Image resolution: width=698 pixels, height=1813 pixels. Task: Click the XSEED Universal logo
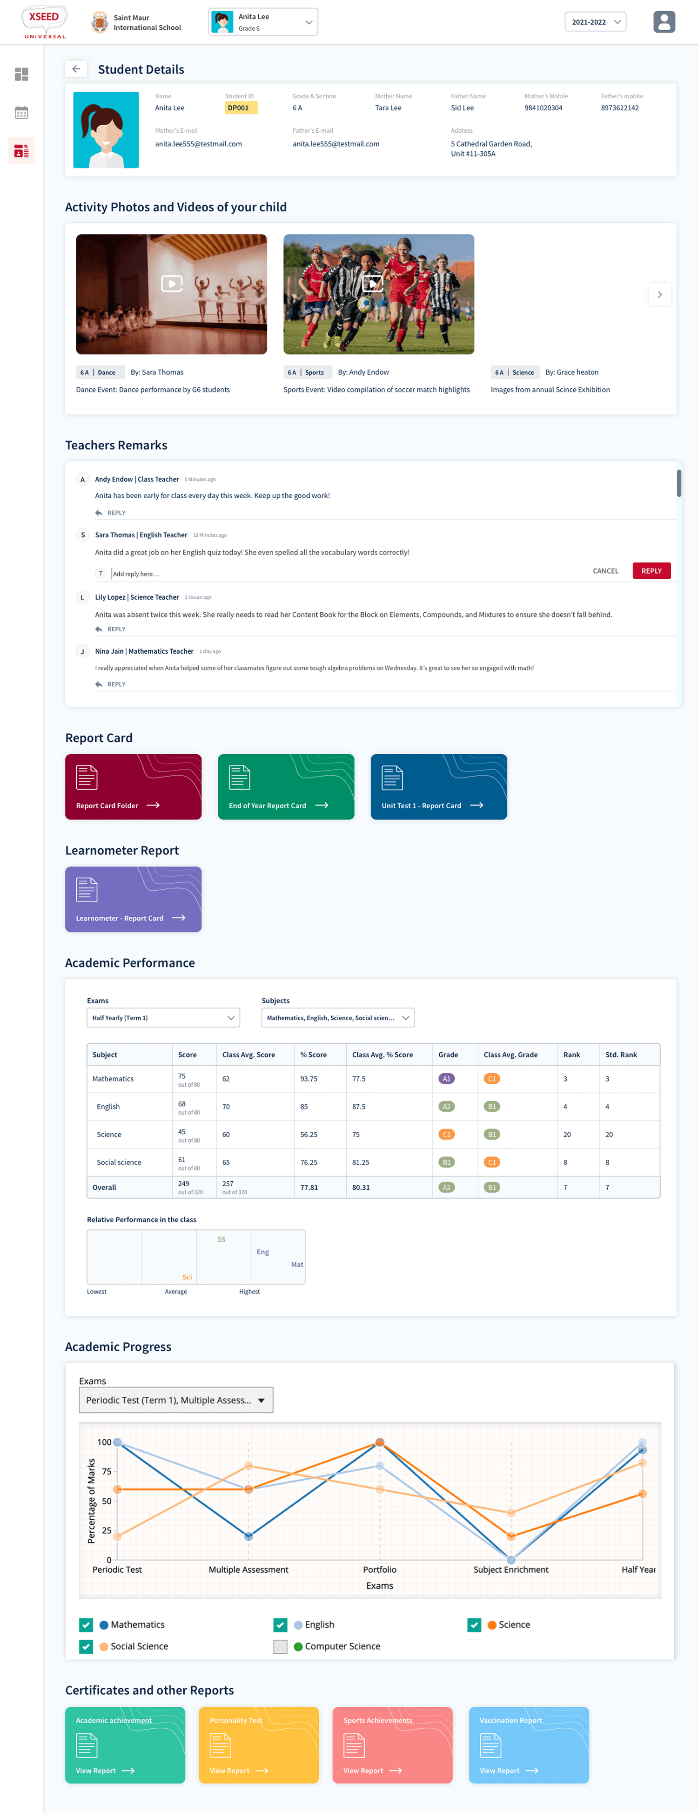click(x=44, y=22)
